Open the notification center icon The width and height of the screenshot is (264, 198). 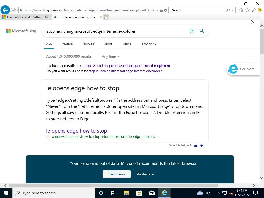click(x=255, y=193)
